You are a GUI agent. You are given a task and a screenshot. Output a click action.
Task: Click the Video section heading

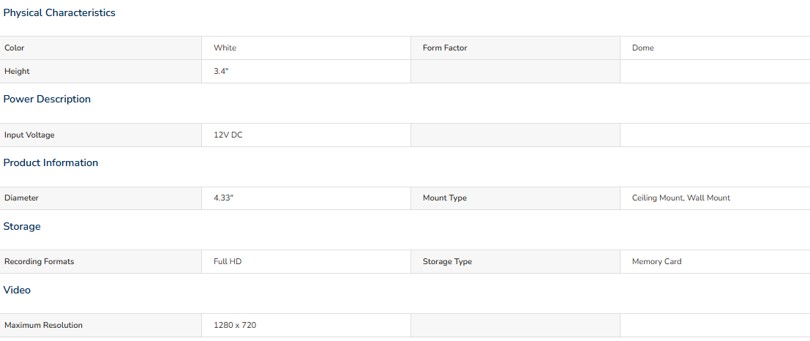pyautogui.click(x=17, y=290)
